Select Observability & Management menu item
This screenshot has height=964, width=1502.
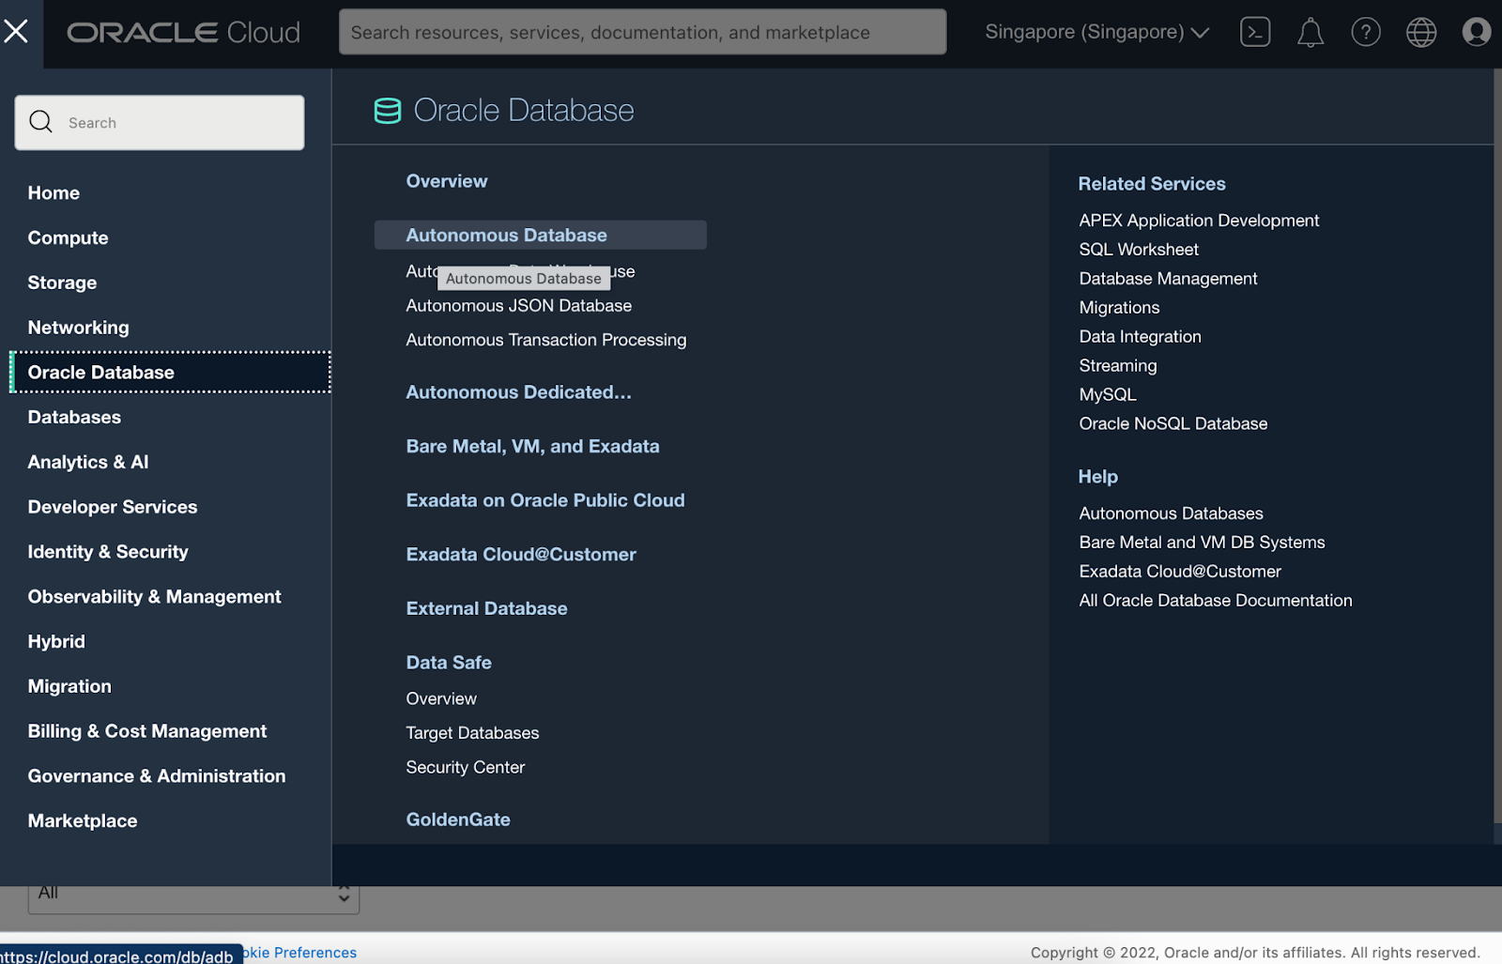click(x=154, y=597)
